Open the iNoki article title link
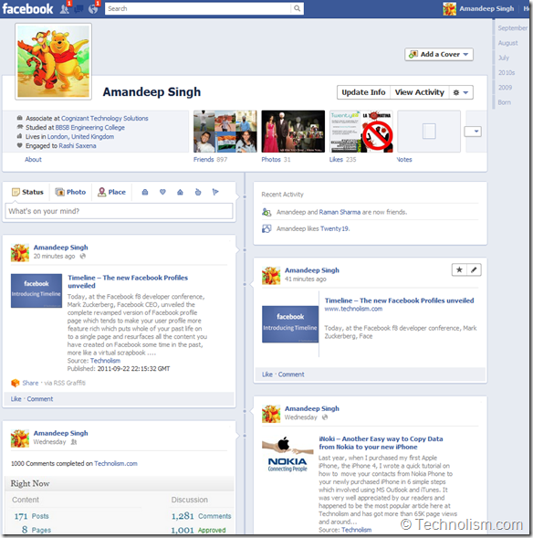533x538 pixels. pyautogui.click(x=381, y=443)
